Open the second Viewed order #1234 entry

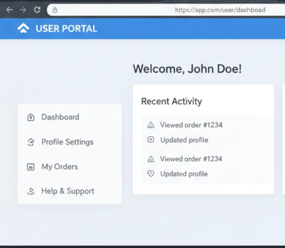tap(191, 159)
